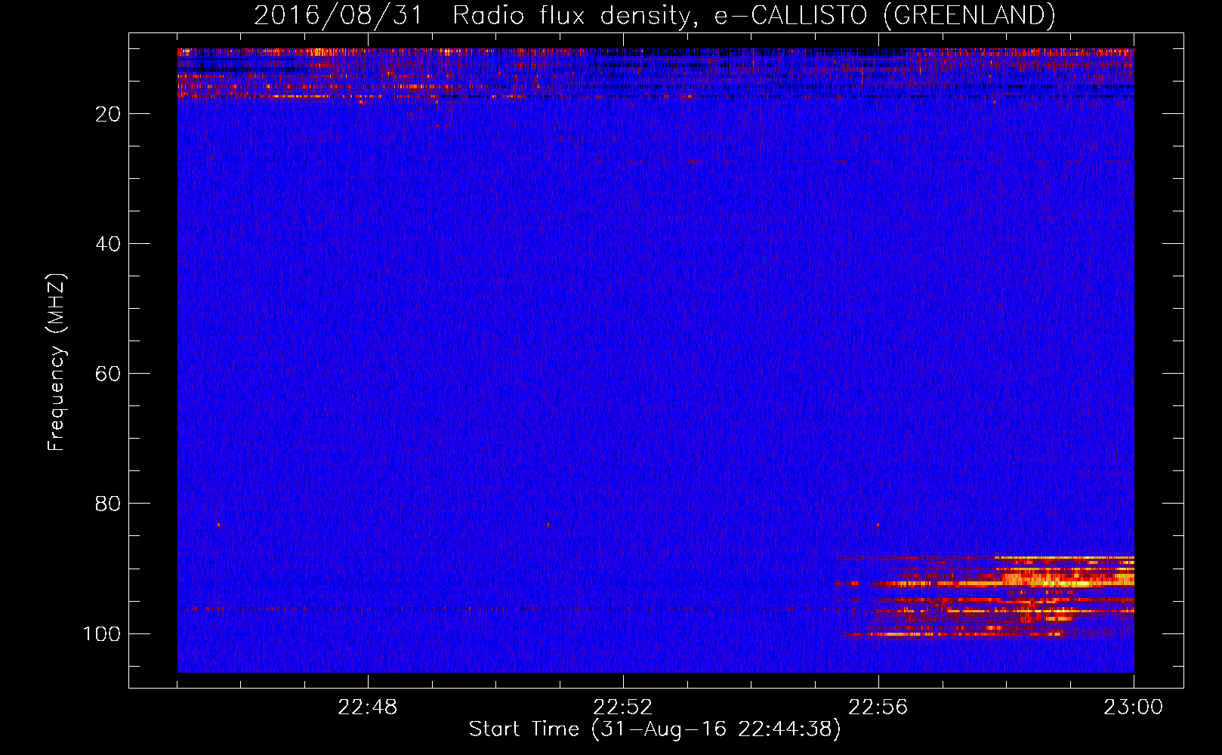The width and height of the screenshot is (1222, 755).
Task: Click the 80 MHz frequency tick label
Action: click(x=108, y=504)
